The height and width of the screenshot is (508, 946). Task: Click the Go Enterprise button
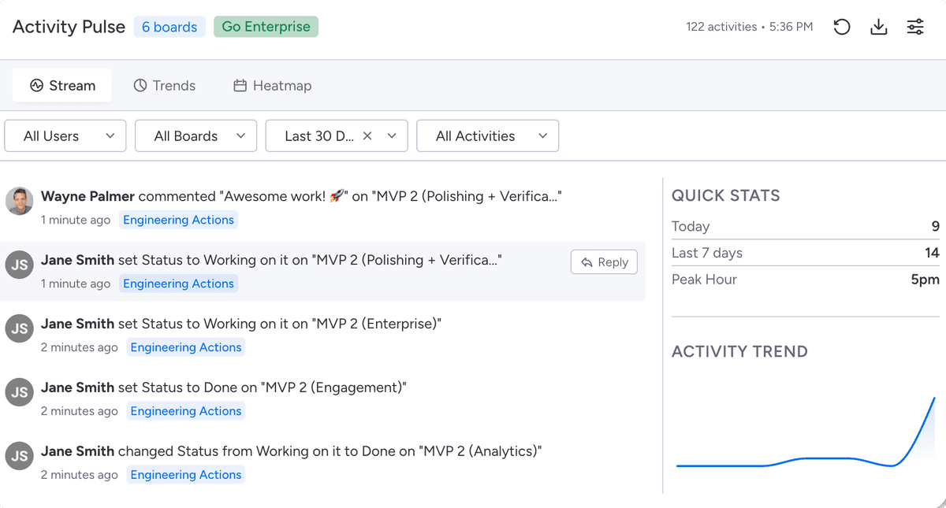pos(266,26)
